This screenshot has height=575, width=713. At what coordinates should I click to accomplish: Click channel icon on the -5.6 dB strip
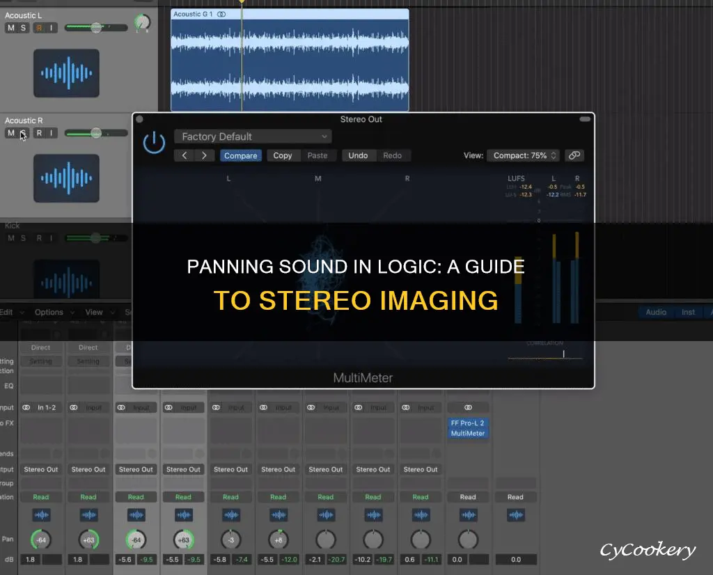[x=136, y=515]
